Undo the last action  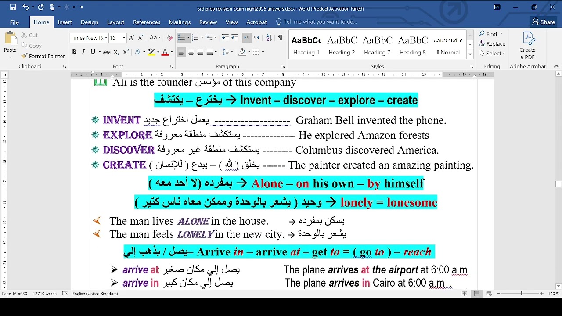point(25,7)
